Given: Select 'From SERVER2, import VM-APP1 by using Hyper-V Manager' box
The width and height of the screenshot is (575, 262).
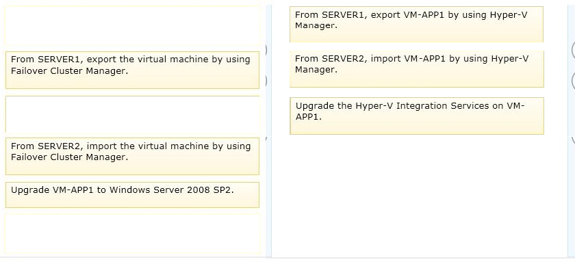Looking at the screenshot, I should pyautogui.click(x=417, y=69).
